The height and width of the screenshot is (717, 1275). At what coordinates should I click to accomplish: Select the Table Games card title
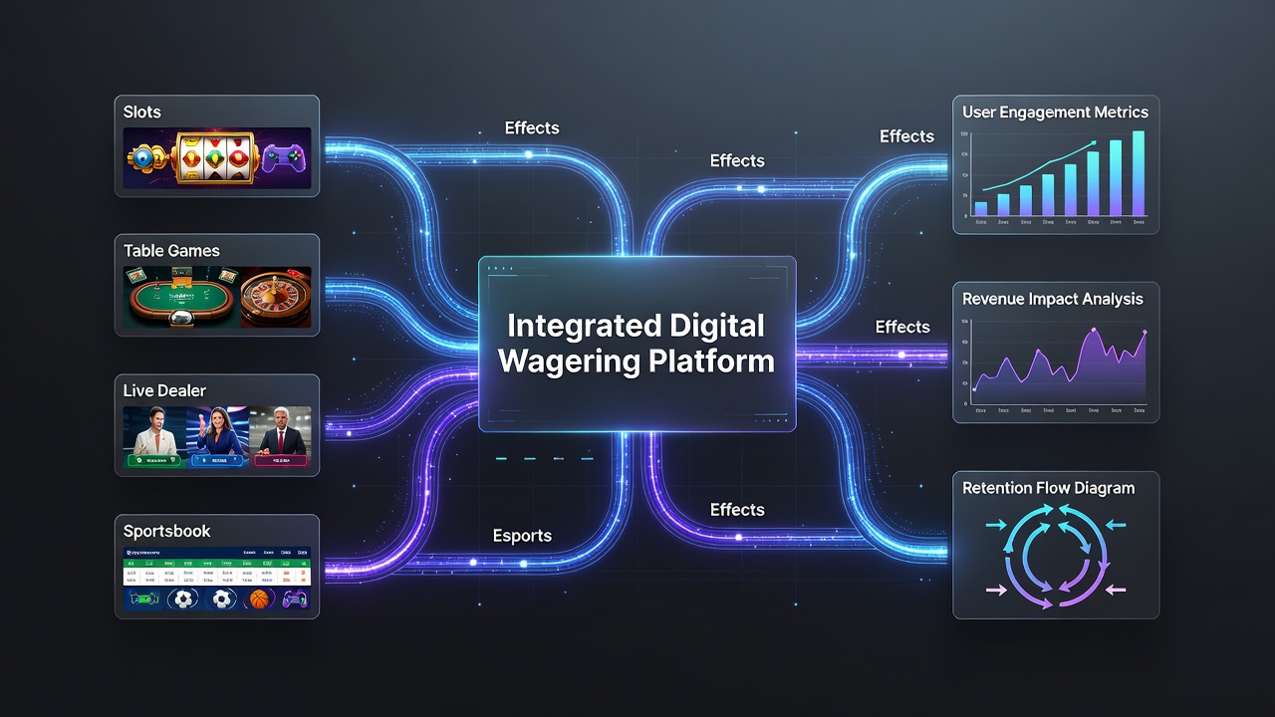pyautogui.click(x=171, y=251)
